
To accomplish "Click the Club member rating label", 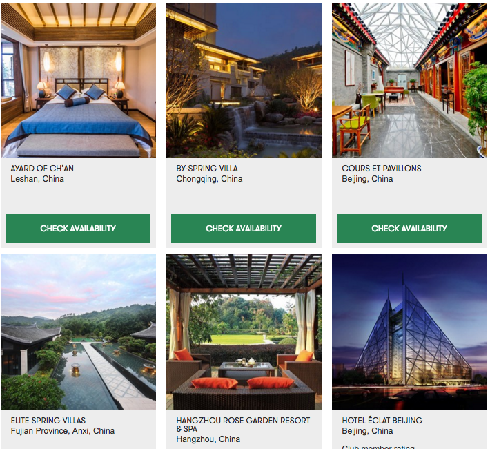I will point(378,447).
